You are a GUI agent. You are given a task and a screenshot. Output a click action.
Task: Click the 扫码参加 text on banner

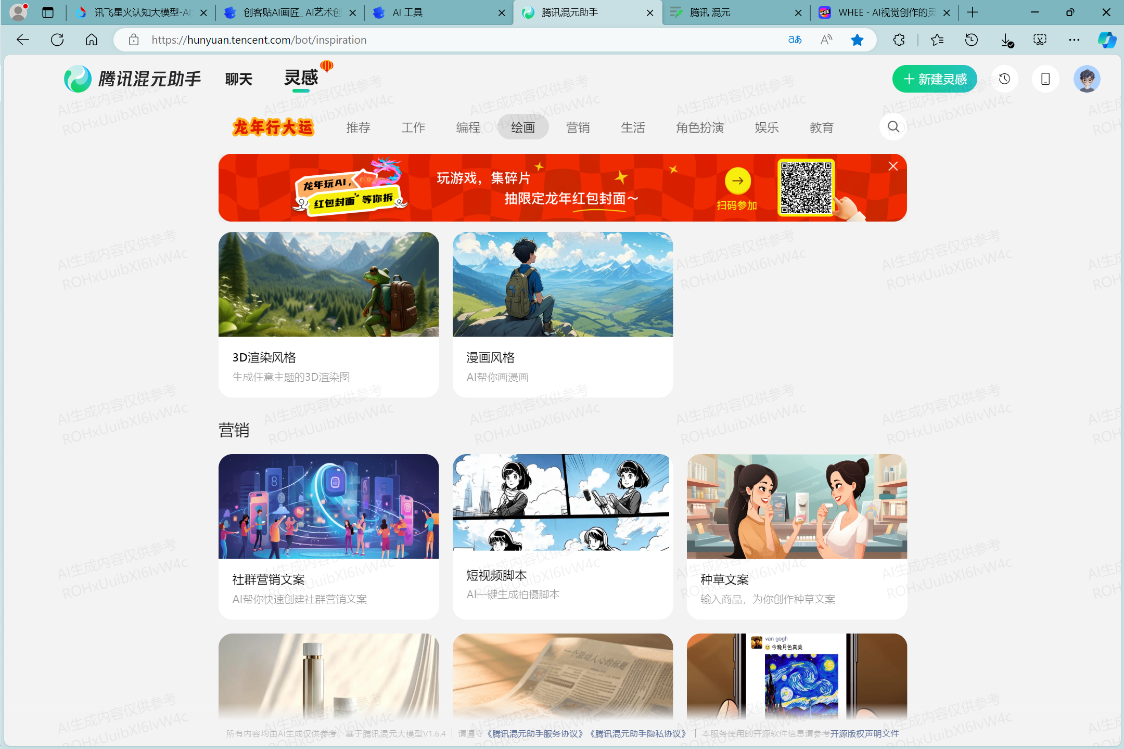pos(737,205)
